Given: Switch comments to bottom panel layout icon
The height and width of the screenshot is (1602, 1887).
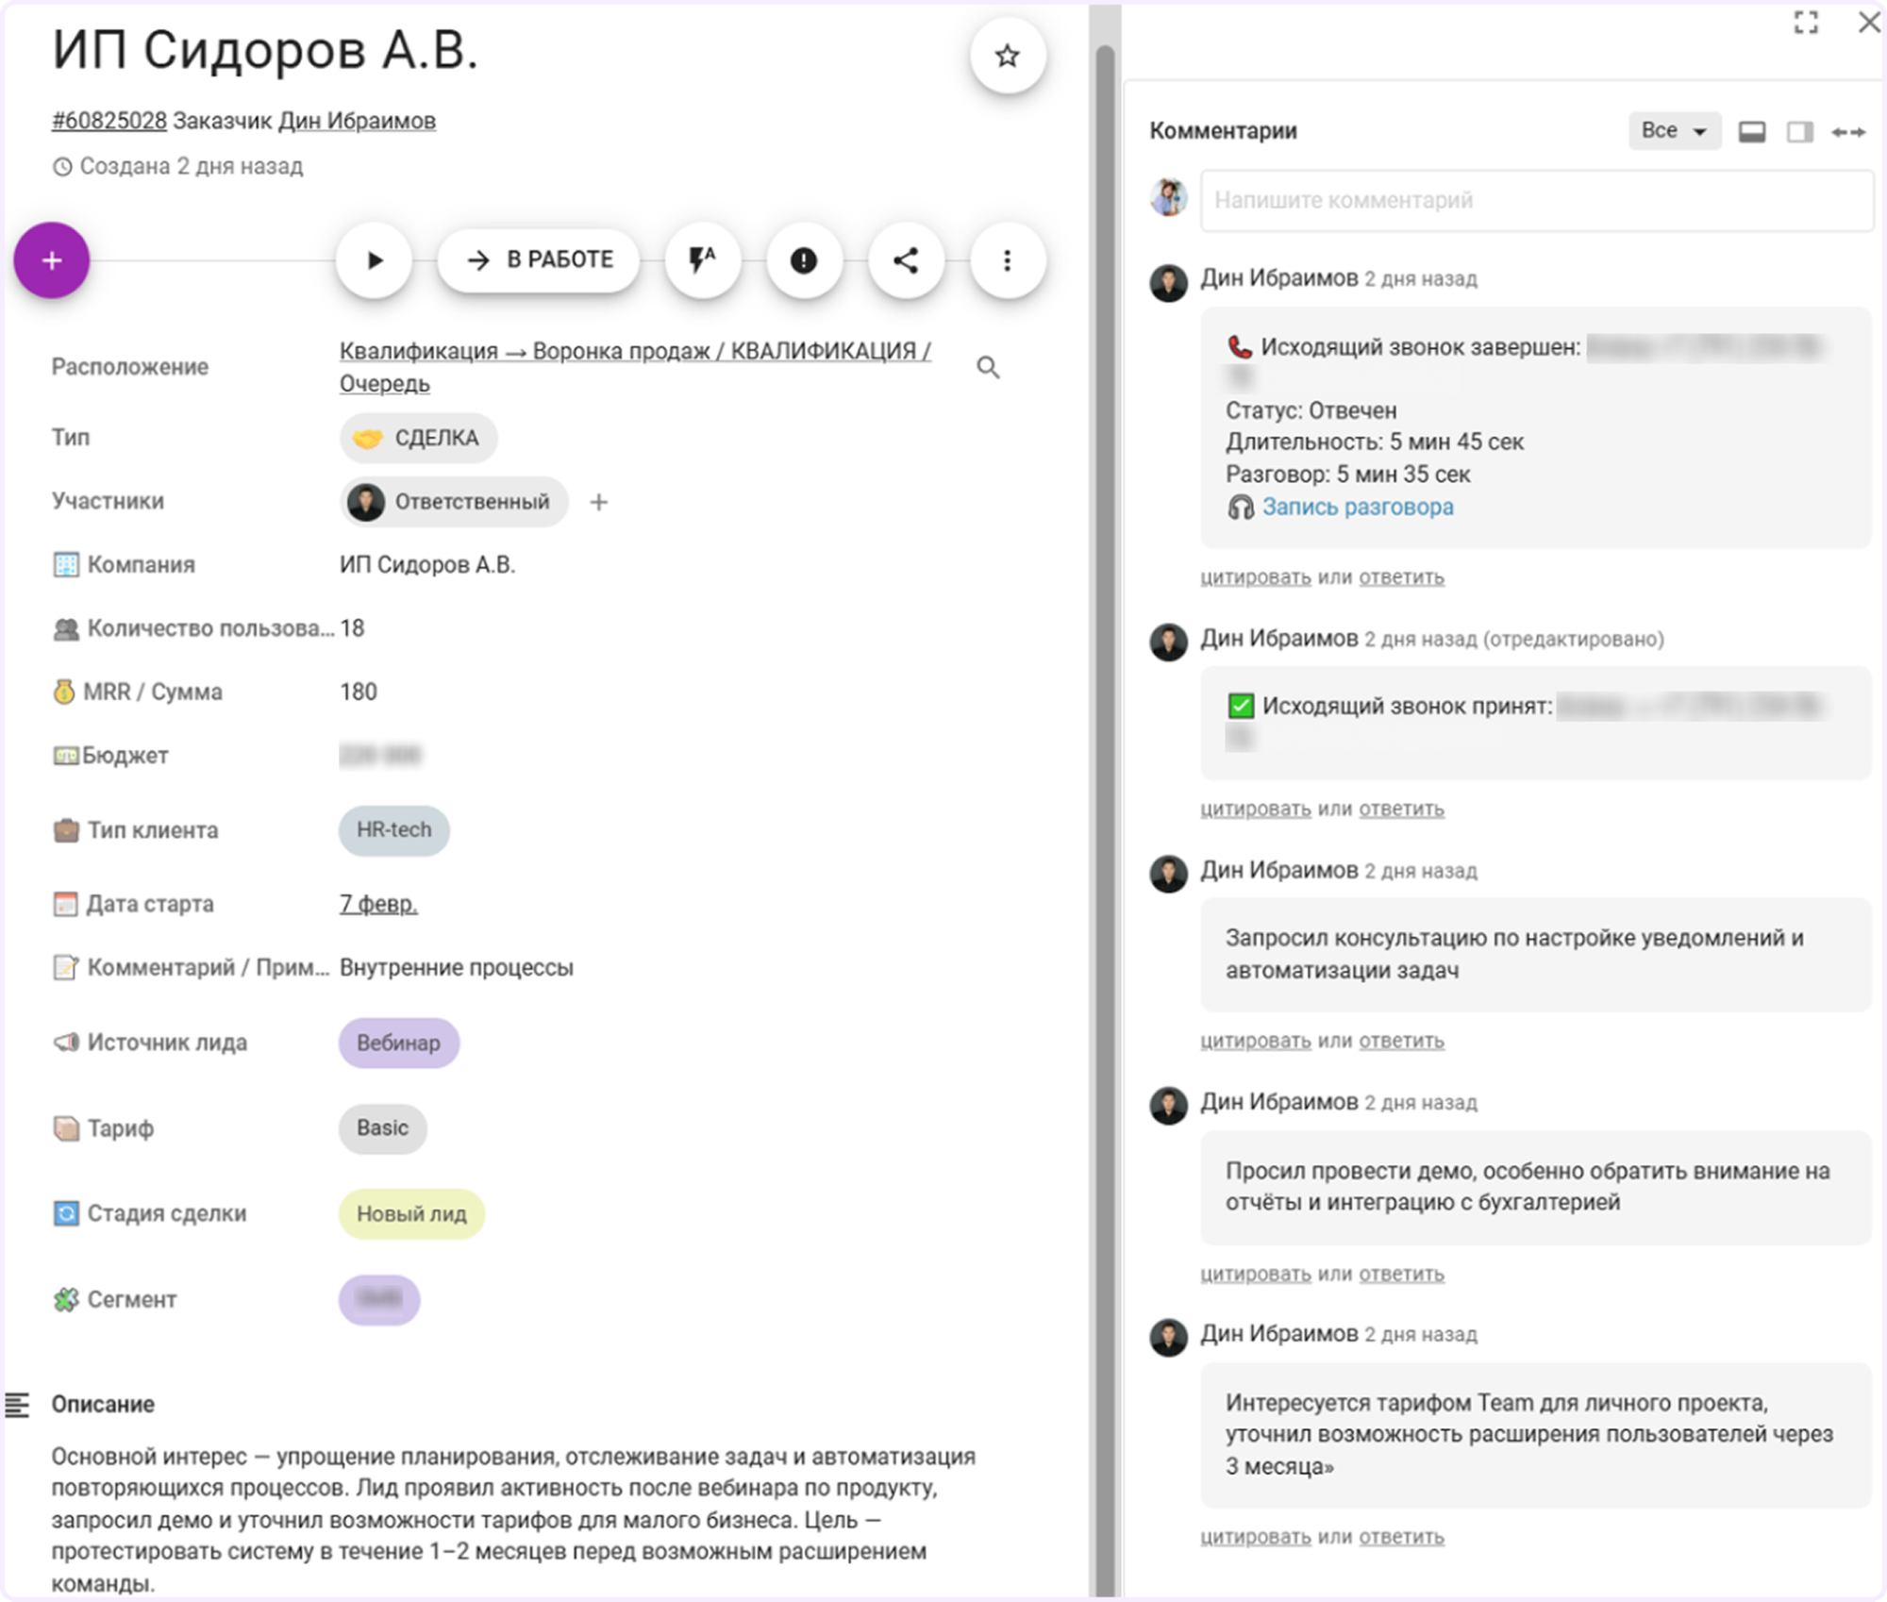Looking at the screenshot, I should 1753,131.
